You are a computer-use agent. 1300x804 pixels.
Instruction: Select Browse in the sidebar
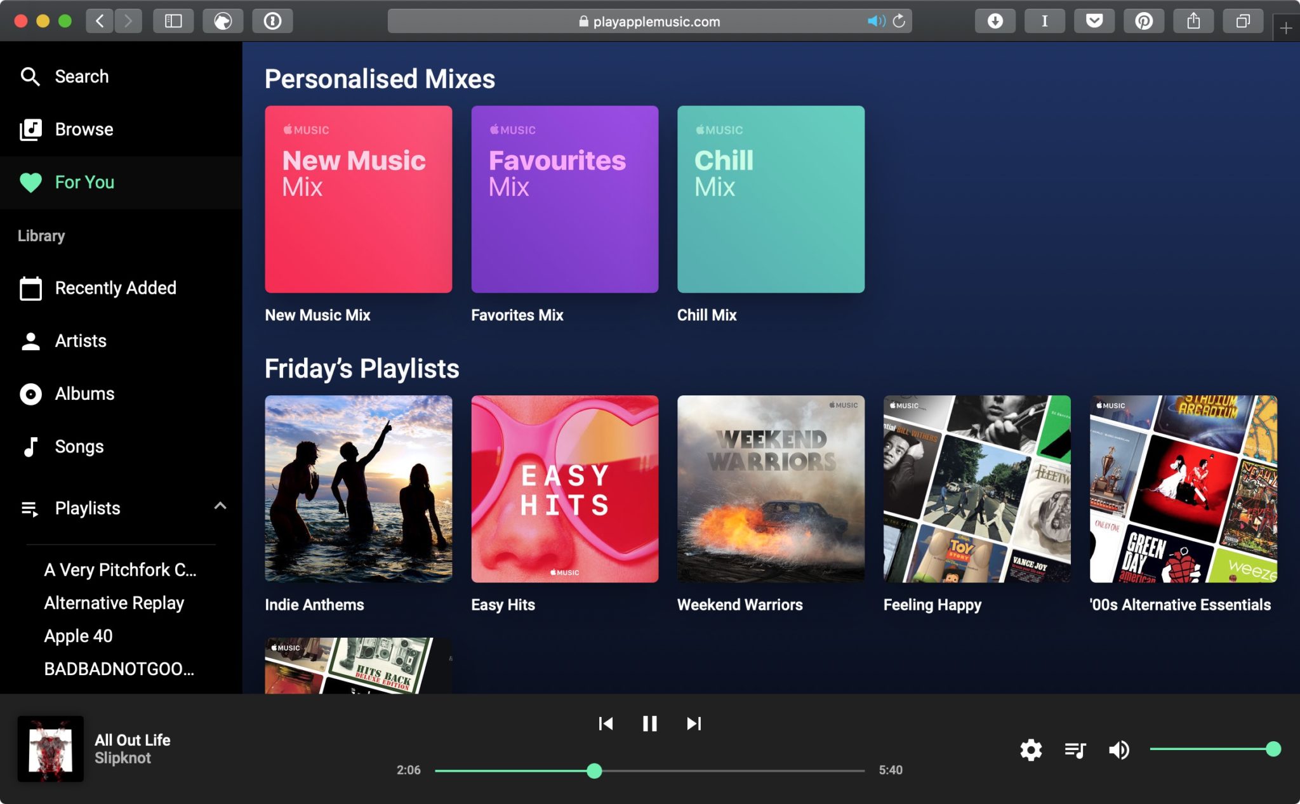[121, 129]
